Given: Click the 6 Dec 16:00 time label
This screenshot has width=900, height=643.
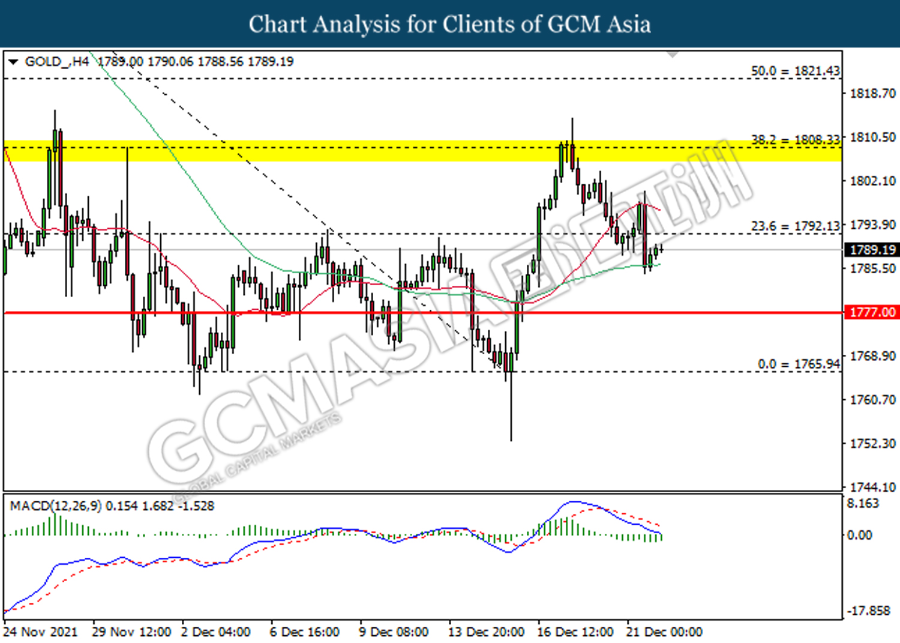Looking at the screenshot, I should pos(304,632).
